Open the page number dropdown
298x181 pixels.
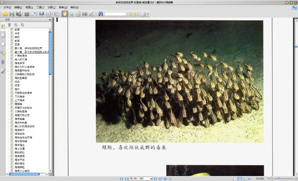[151, 179]
